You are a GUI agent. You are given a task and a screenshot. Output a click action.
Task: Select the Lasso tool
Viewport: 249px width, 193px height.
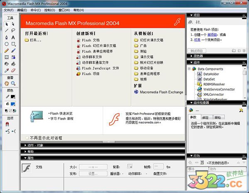[13, 30]
